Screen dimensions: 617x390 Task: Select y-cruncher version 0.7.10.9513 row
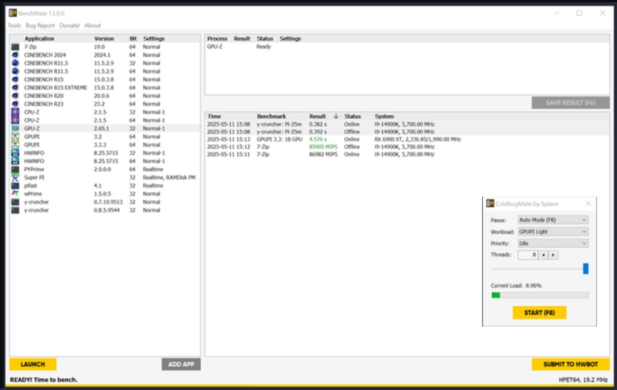pos(105,202)
